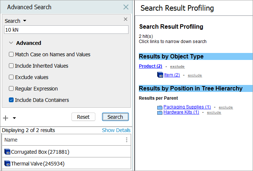Remove the search criterion with X icon
This screenshot has width=253, height=171.
126,19
